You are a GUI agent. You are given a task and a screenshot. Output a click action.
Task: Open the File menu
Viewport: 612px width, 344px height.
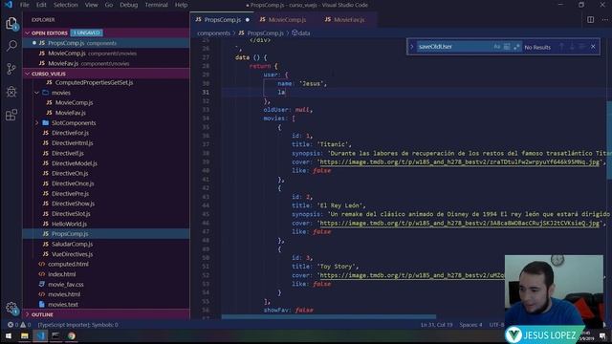click(25, 5)
